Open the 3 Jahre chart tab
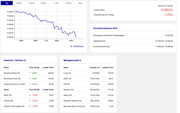This screenshot has width=180, height=113. (x=68, y=3)
